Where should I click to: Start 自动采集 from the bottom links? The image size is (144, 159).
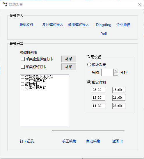tap(93, 141)
